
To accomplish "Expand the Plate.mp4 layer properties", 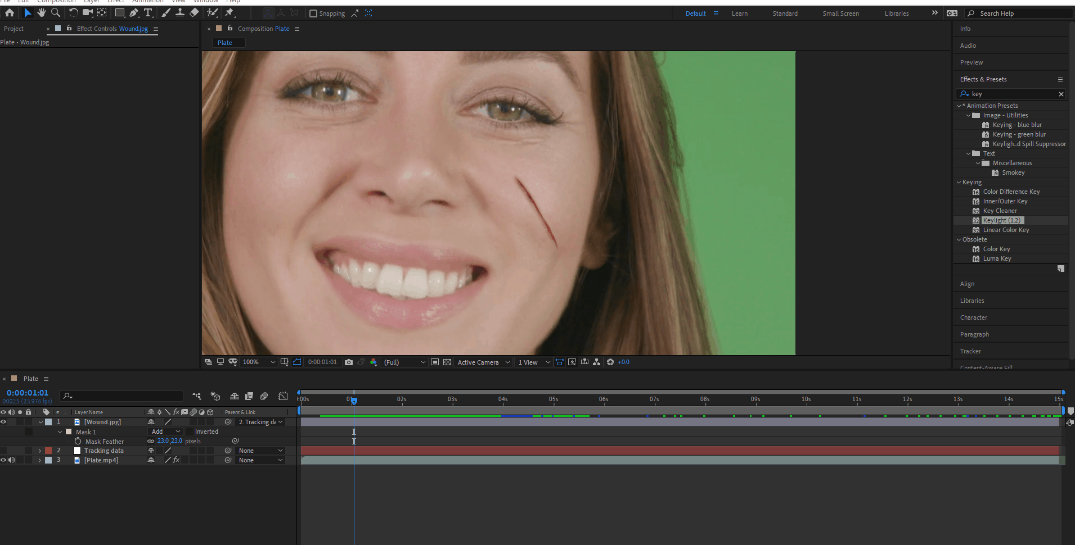I will pyautogui.click(x=39, y=460).
